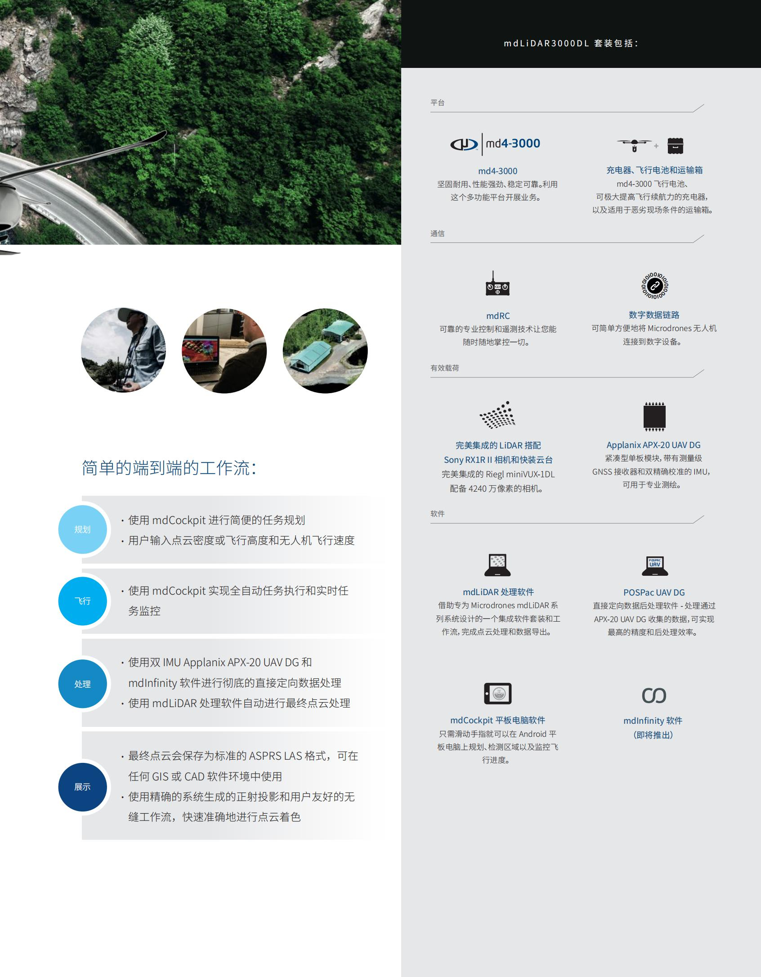The image size is (761, 977).
Task: Click the mdLiDAR processing laptop icon
Action: [497, 565]
